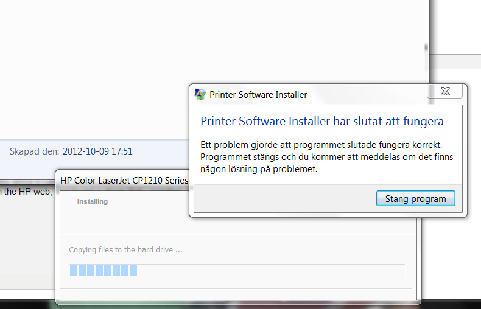
Task: Focus the HP Color LaserJet CP1210 Series title bar
Action: click(x=124, y=181)
